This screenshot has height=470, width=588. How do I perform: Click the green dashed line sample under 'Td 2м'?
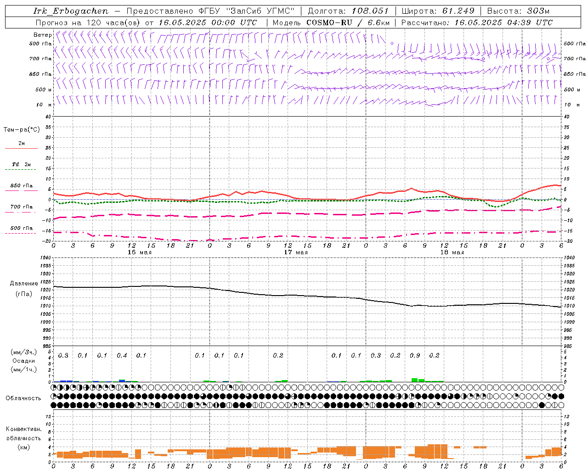point(20,170)
